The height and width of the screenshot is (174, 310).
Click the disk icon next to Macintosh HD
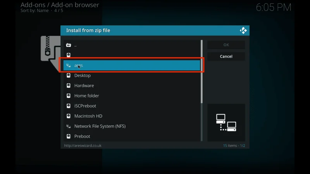click(x=69, y=116)
